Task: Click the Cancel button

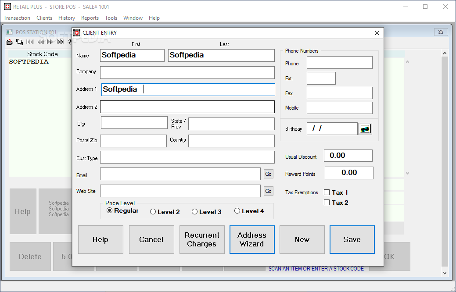Action: tap(151, 239)
